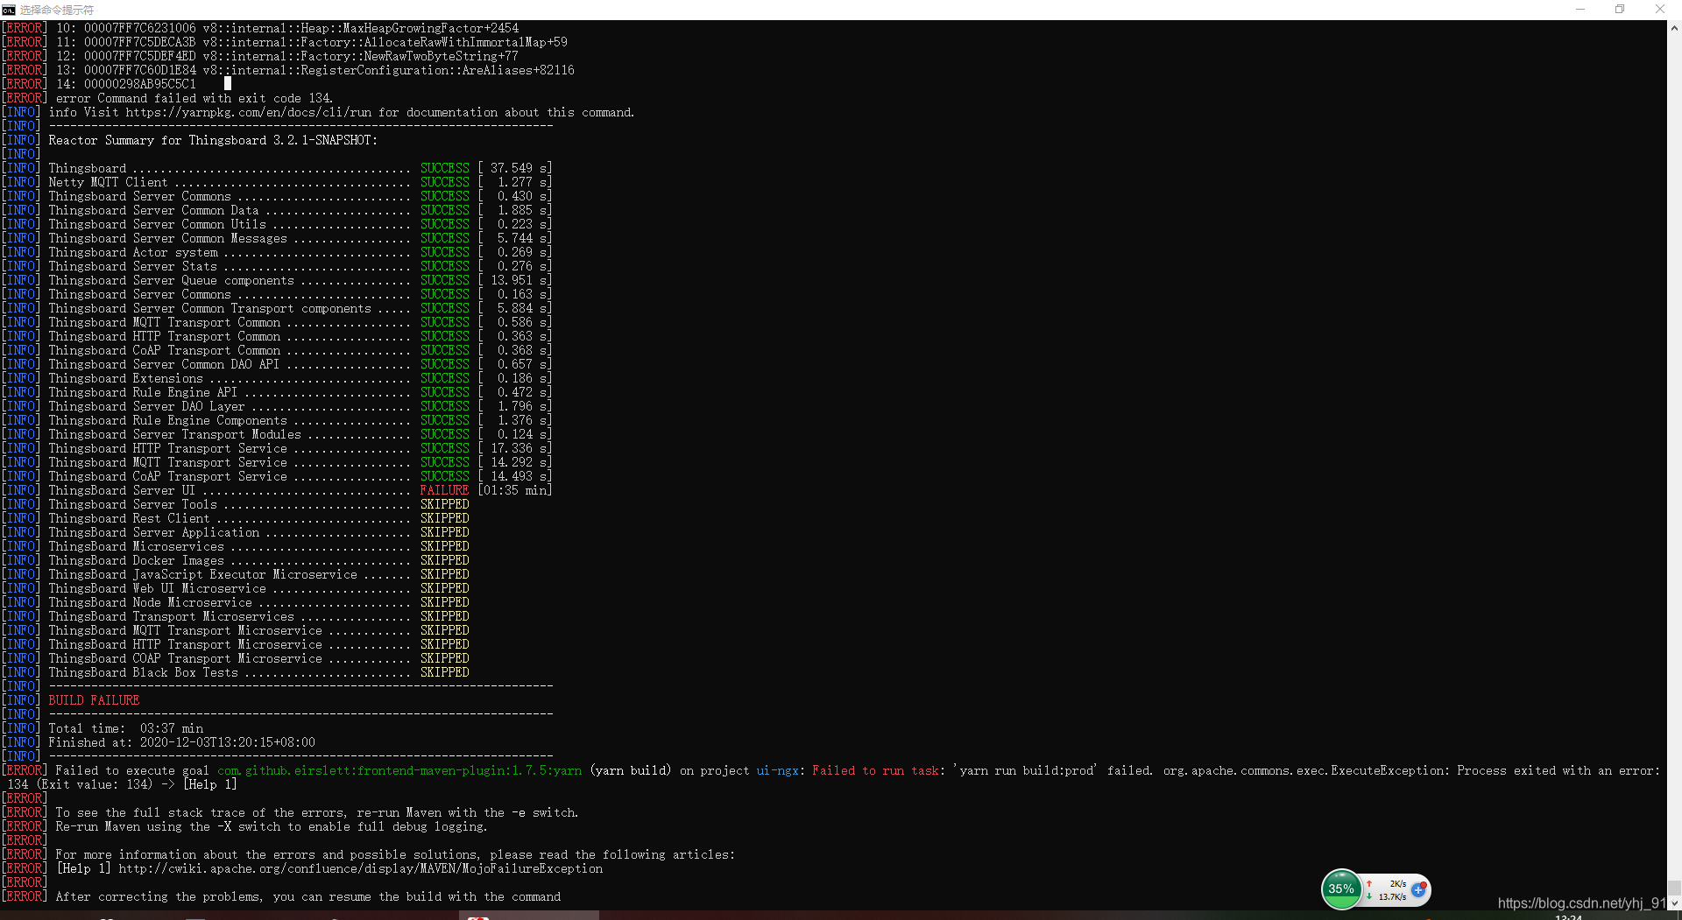Click the "Total time: 03:37 min" line
Image resolution: width=1682 pixels, height=920 pixels.
(125, 728)
